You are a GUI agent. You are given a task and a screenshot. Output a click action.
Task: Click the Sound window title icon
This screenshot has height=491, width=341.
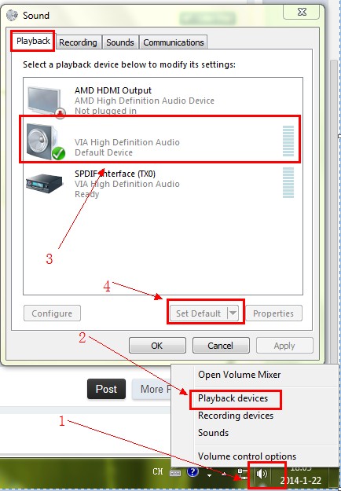13,15
